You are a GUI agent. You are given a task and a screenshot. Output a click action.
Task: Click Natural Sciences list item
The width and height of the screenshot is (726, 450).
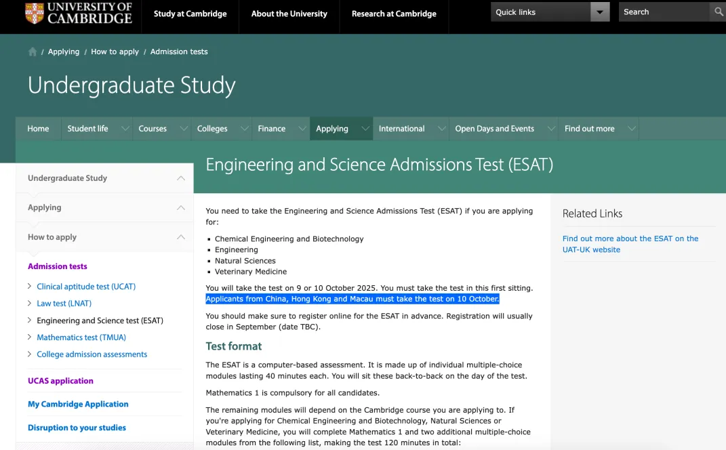click(245, 261)
